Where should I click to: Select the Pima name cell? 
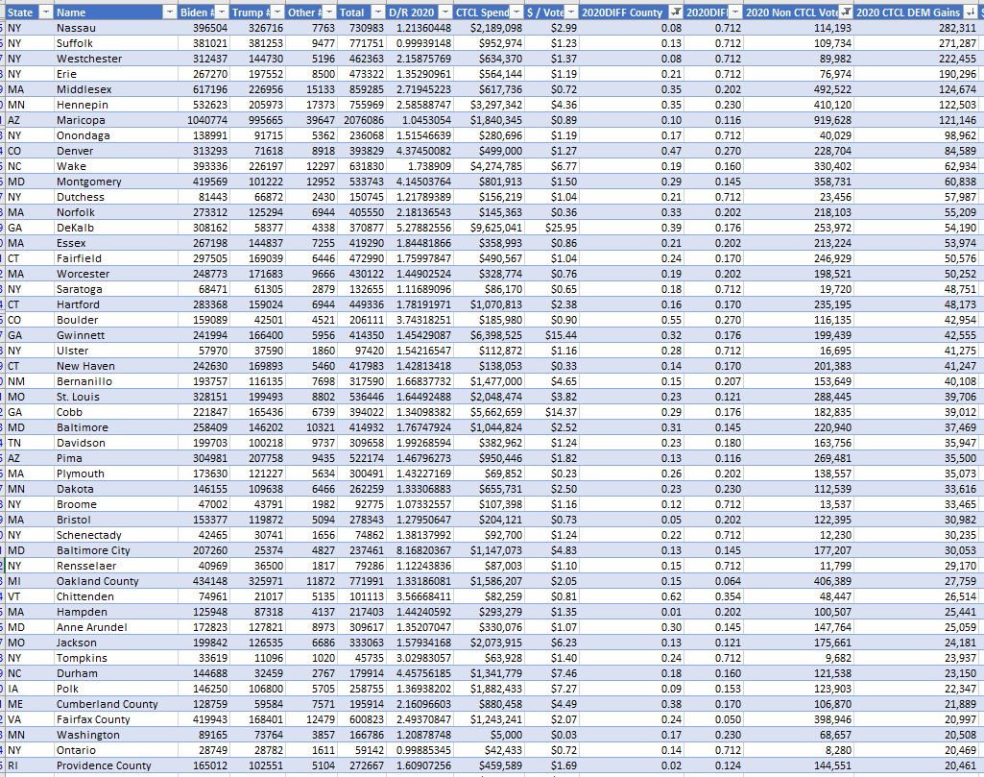[x=115, y=459]
